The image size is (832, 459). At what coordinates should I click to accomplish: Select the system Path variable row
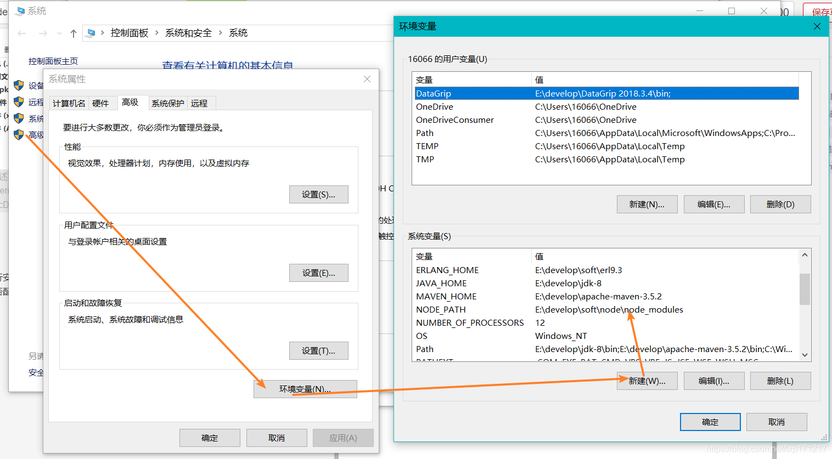tap(606, 349)
